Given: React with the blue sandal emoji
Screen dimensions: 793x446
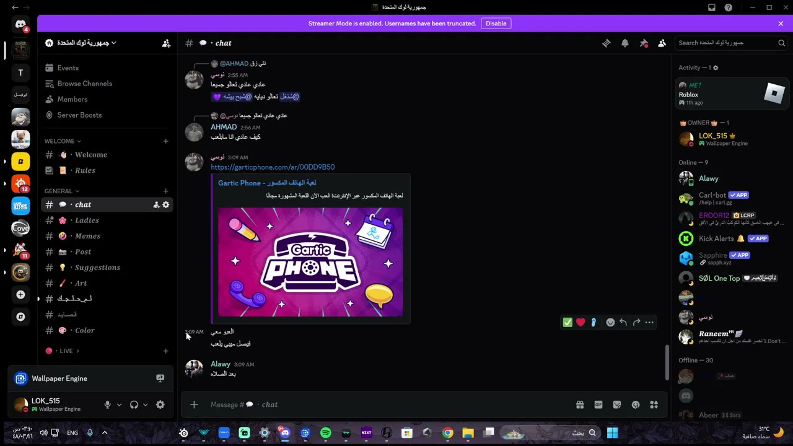Looking at the screenshot, I should coord(594,322).
